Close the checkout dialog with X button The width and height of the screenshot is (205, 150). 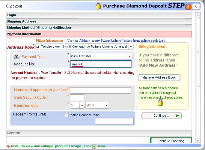pos(196,6)
